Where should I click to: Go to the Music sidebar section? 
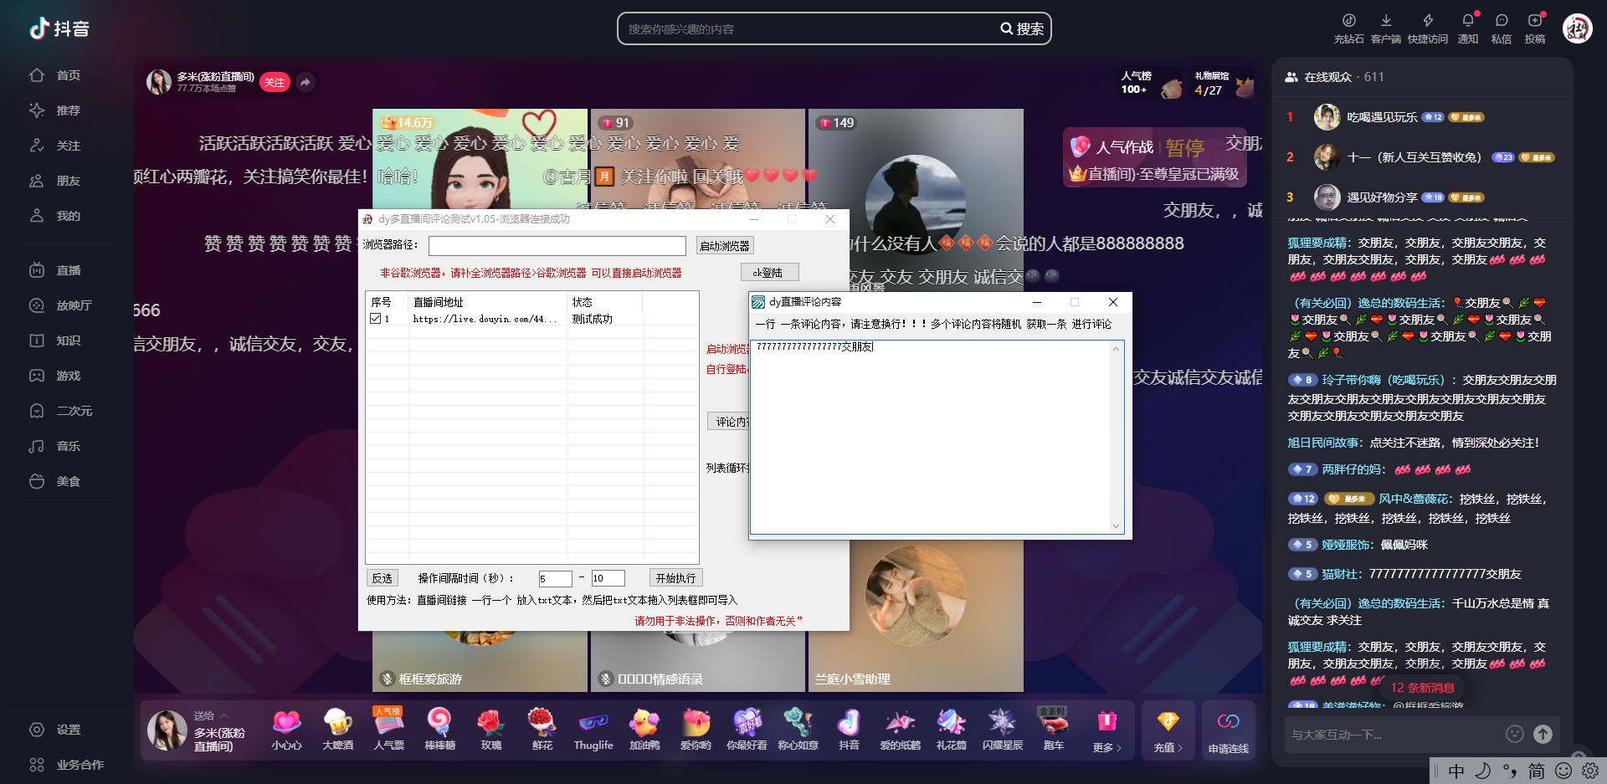click(x=68, y=446)
